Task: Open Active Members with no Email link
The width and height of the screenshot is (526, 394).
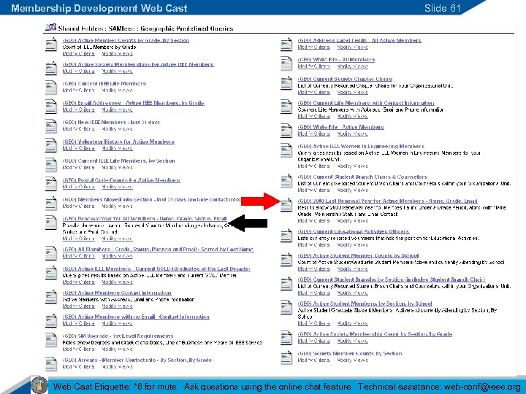Action: 136,317
